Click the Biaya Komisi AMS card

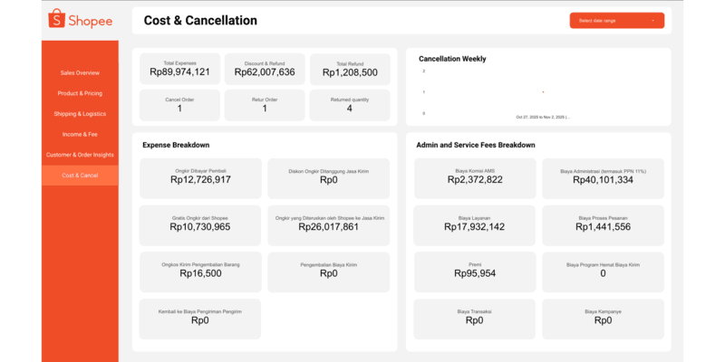coord(475,177)
